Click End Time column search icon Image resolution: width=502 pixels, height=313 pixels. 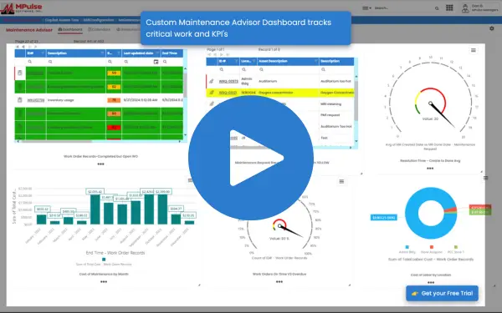tap(165, 62)
